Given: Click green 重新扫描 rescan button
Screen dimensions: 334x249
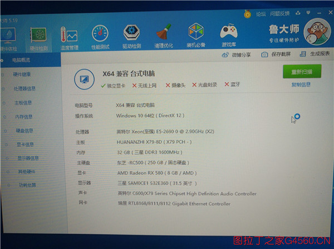Looking at the screenshot, I should click(302, 72).
